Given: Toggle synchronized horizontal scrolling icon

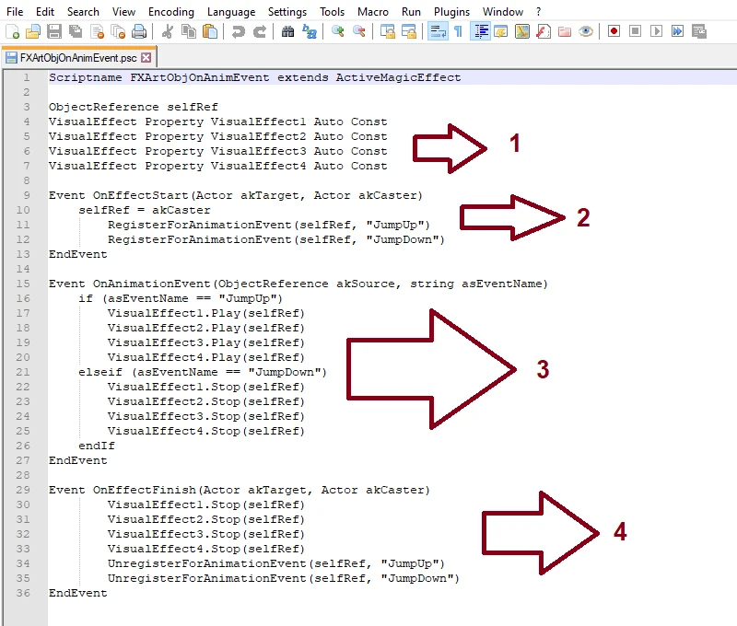Looking at the screenshot, I should (409, 31).
